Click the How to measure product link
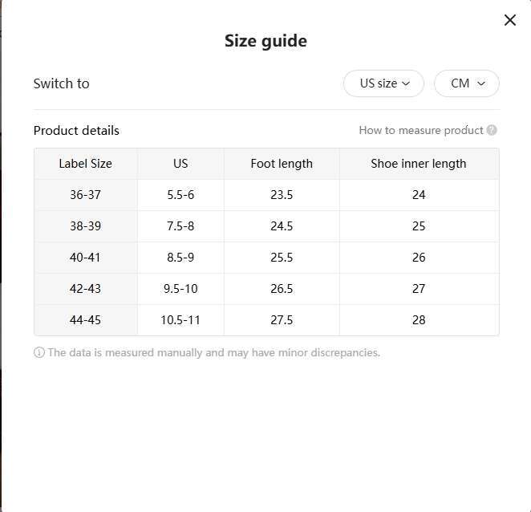 pyautogui.click(x=420, y=130)
